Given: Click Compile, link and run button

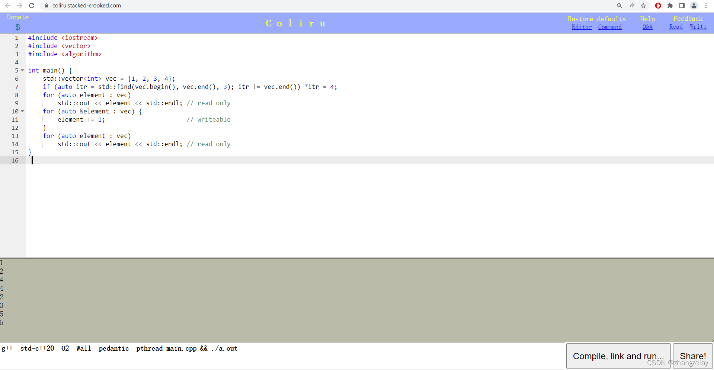Looking at the screenshot, I should (618, 356).
